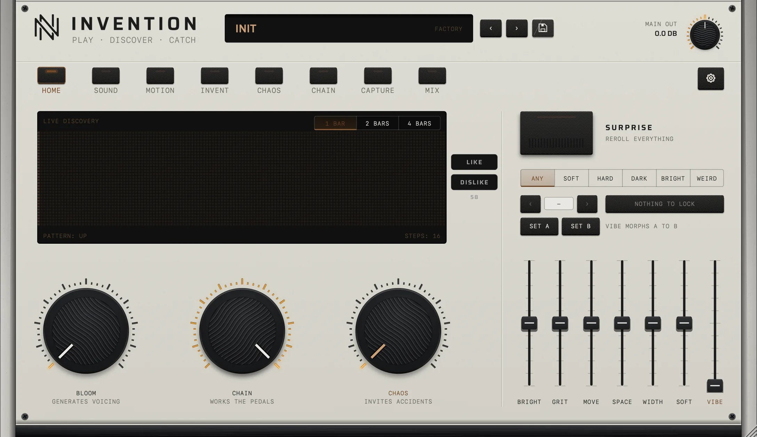Click the Like button
The height and width of the screenshot is (437, 757).
click(474, 162)
